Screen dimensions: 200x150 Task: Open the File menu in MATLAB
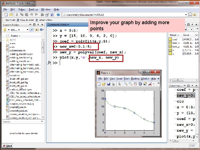tap(5, 9)
